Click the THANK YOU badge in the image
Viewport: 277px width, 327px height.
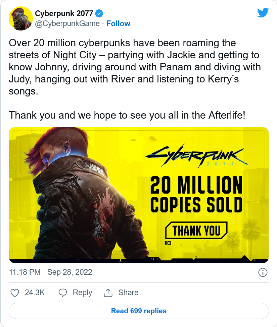196,230
